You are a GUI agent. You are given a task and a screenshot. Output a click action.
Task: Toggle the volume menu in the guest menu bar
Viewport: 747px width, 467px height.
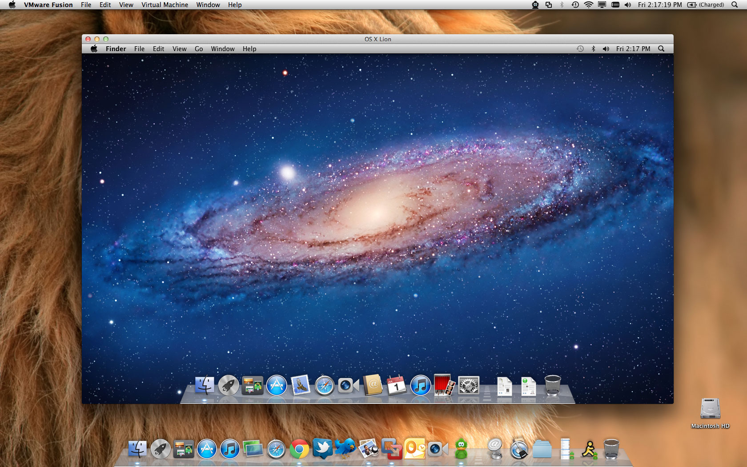(606, 49)
